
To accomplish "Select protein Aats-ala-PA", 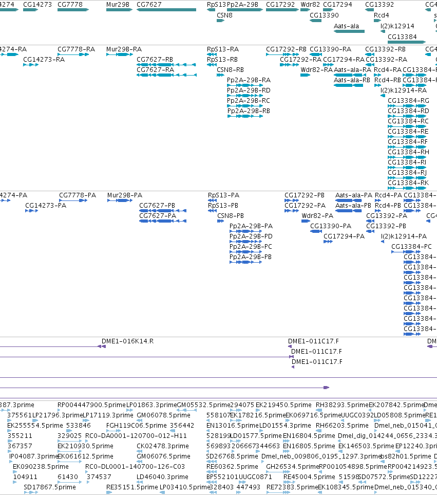I will [354, 195].
